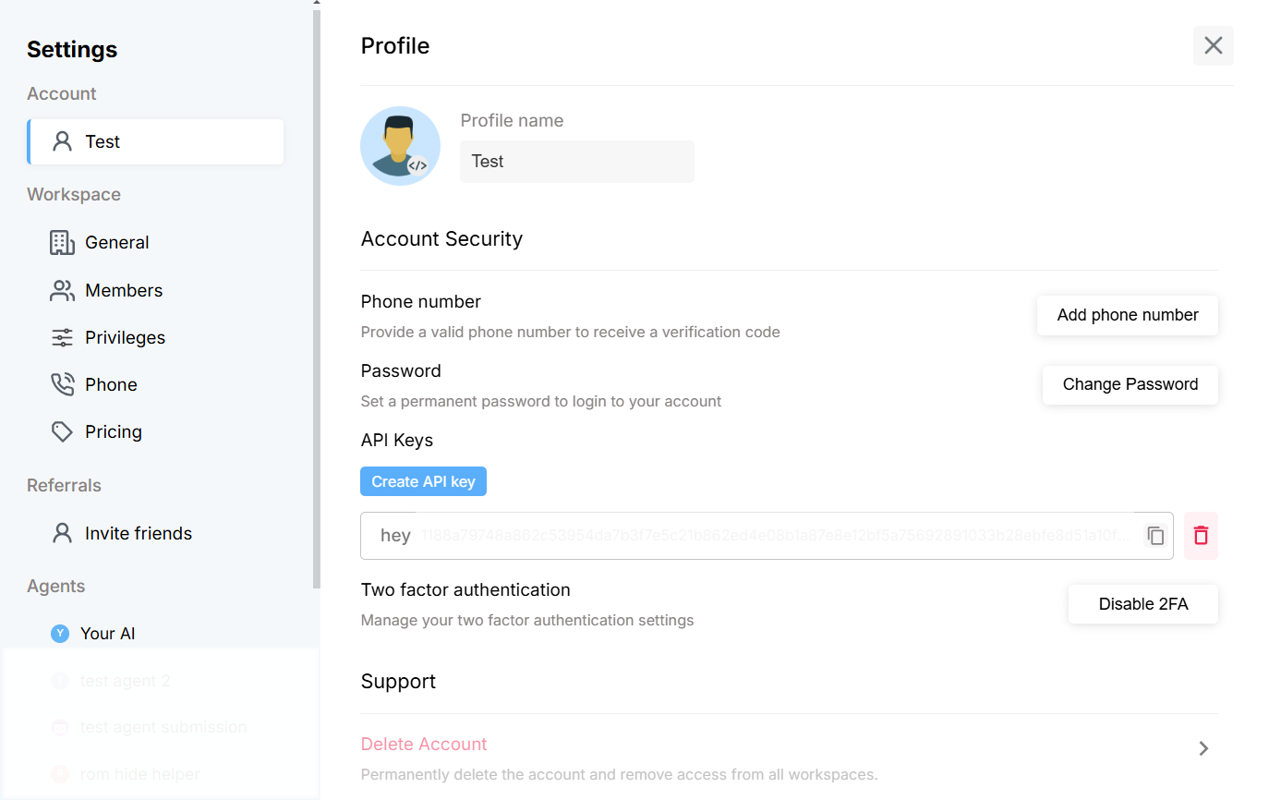Click the Change Password button
The width and height of the screenshot is (1269, 800).
coord(1130,385)
